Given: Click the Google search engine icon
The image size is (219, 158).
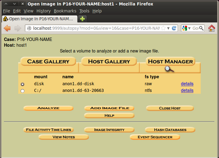Looking at the screenshot, I should pos(185,28).
